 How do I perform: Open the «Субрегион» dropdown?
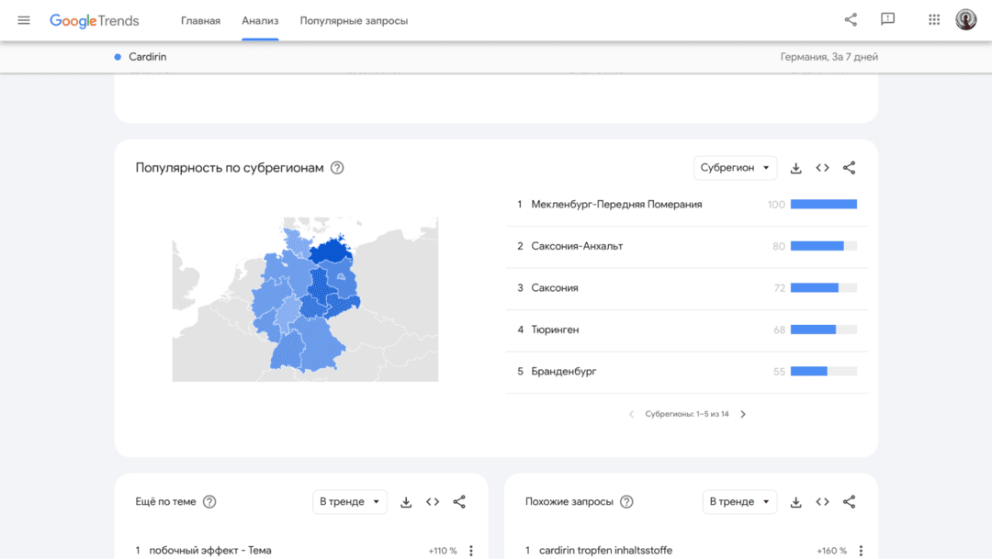(735, 167)
